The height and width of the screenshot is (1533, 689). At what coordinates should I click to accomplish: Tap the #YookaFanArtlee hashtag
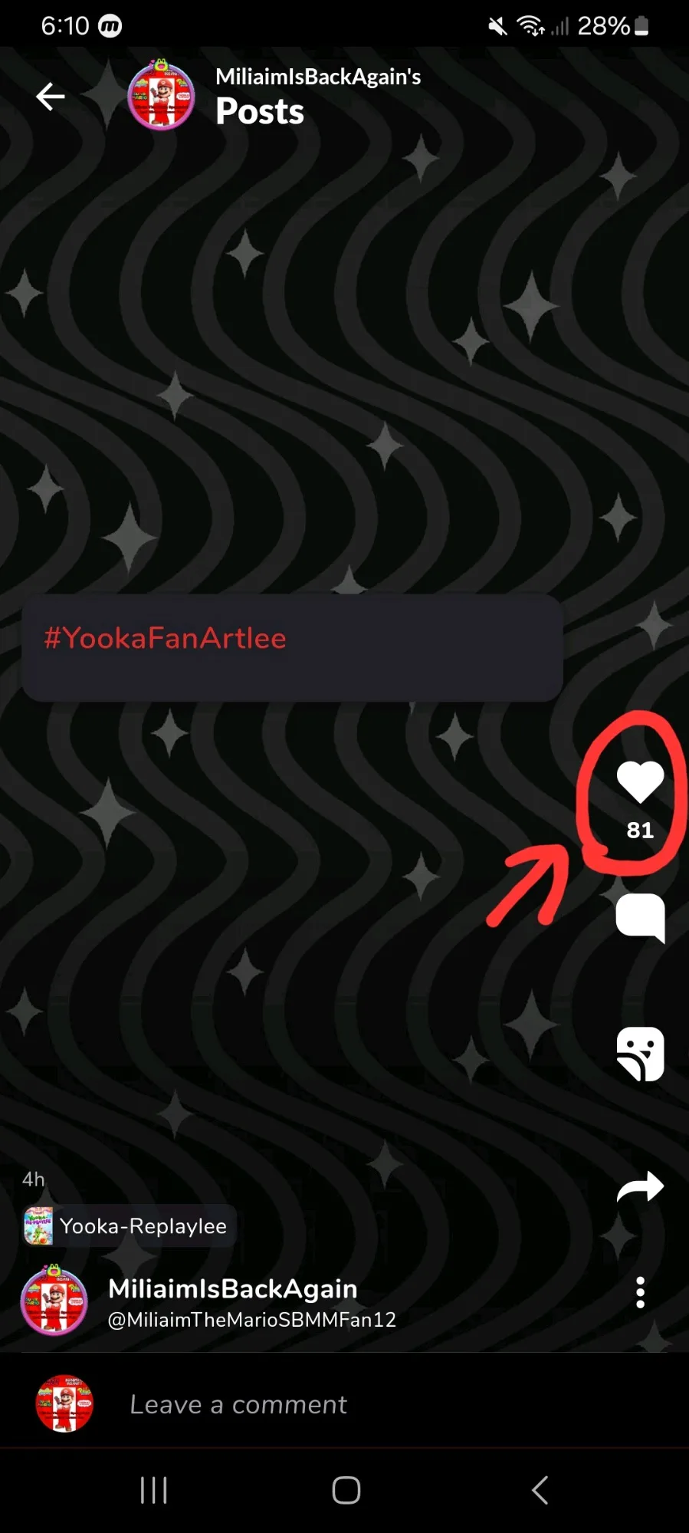(165, 638)
